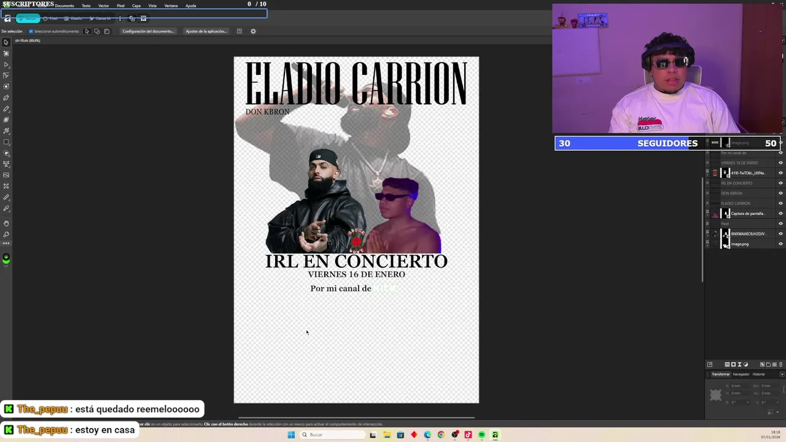
Task: Select the transform anchor point selector
Action: click(x=716, y=395)
